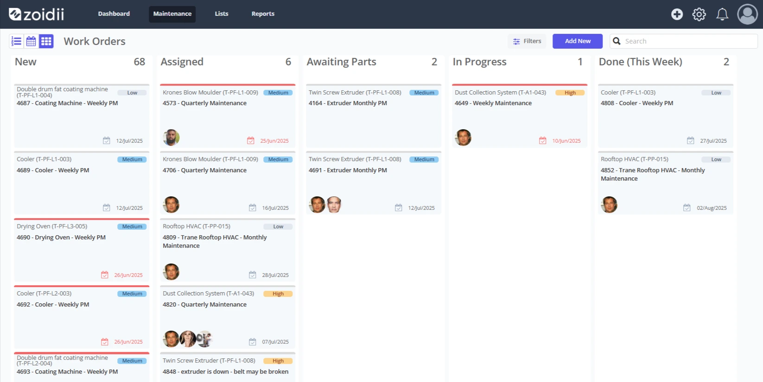The height and width of the screenshot is (382, 763).
Task: Open work order 4689 Cooler Weekly PM
Action: coord(82,182)
